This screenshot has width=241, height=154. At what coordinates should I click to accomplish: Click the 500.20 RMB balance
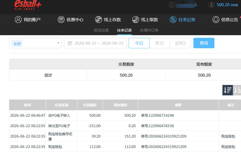[x=227, y=5]
